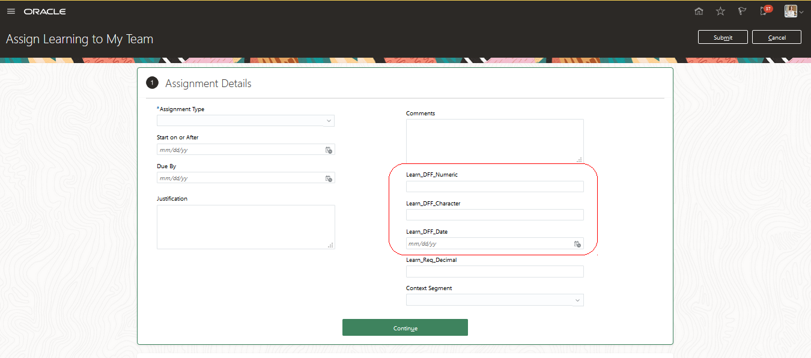The width and height of the screenshot is (811, 358).
Task: Open calendar picker for Due By
Action: 329,178
